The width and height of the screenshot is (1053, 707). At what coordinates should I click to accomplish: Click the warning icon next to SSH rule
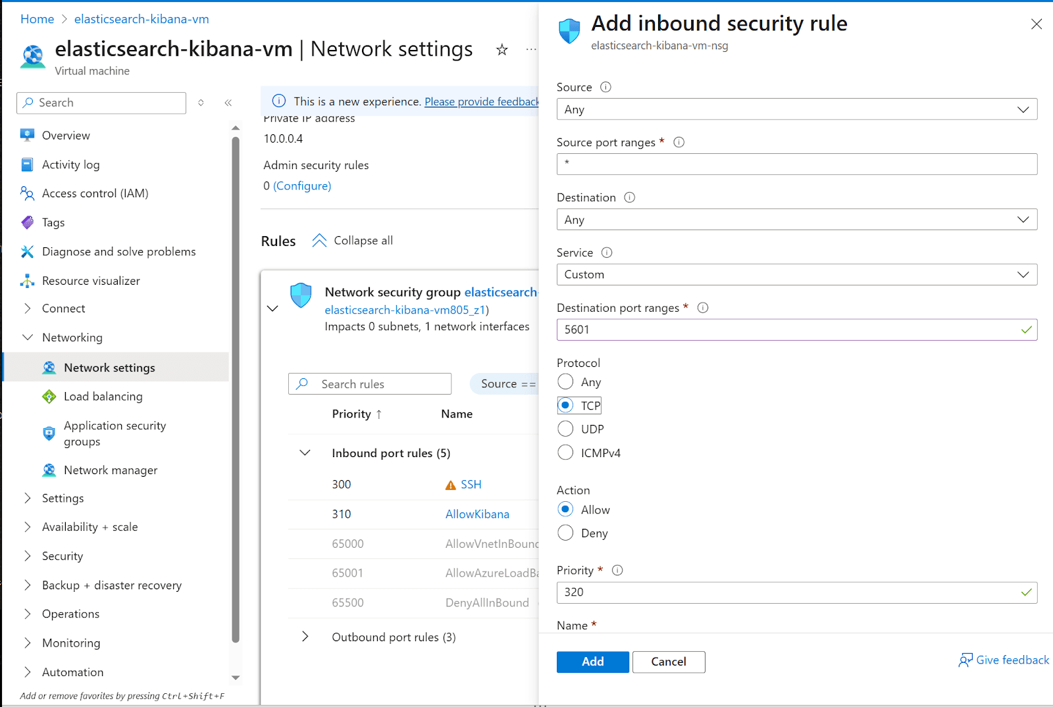[450, 484]
